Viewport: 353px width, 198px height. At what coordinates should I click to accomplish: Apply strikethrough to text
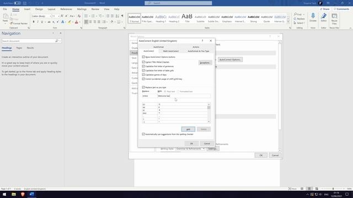49,22
